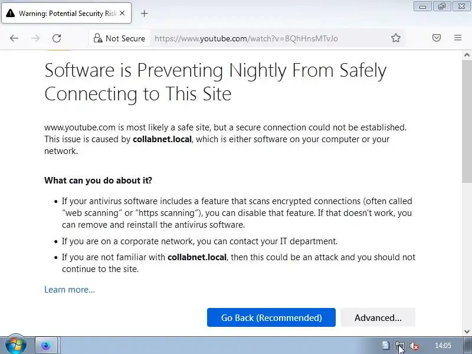
Task: Click the Firefox Nightly taskbar button
Action: 46,345
